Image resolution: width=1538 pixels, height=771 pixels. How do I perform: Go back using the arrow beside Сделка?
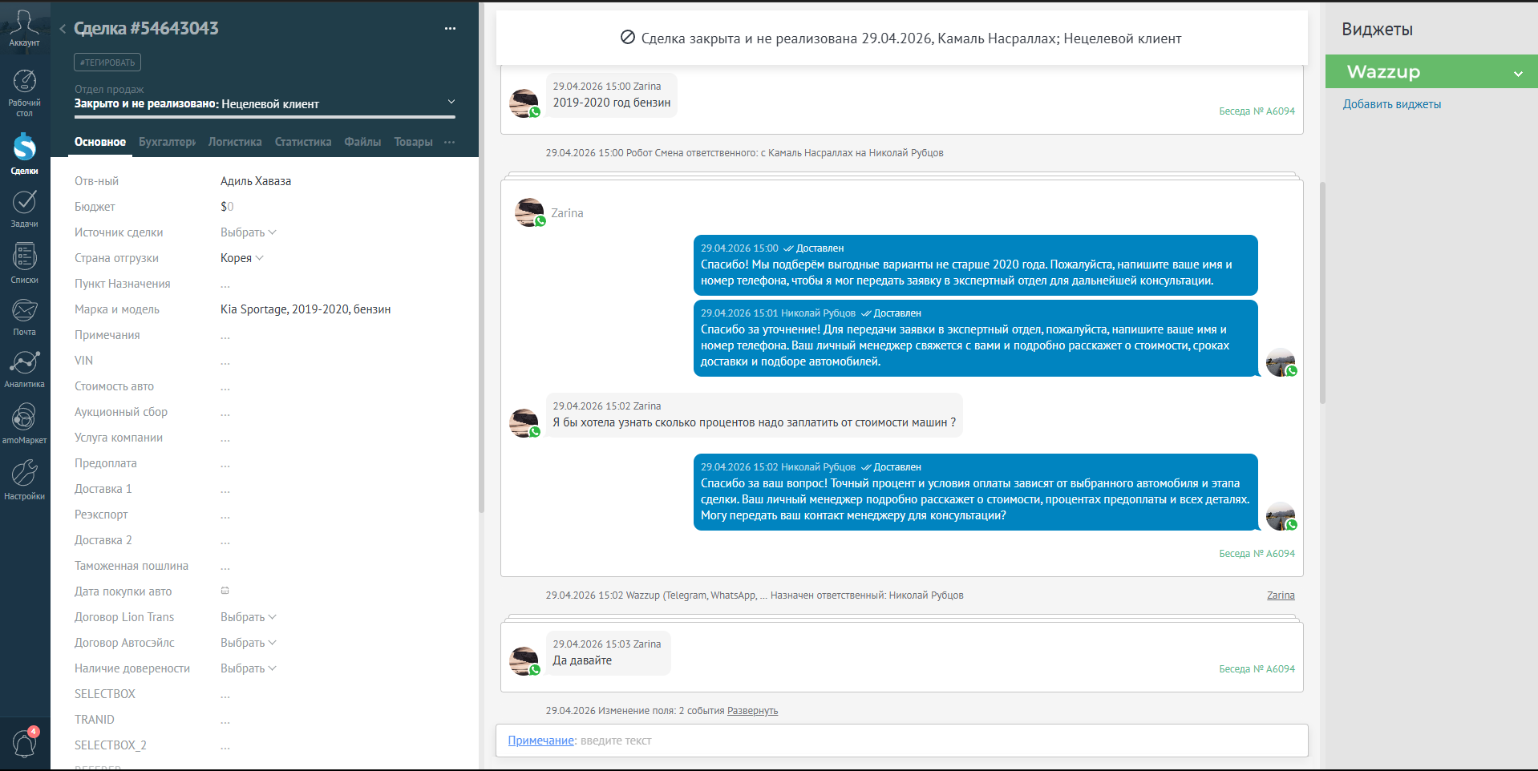[x=63, y=29]
